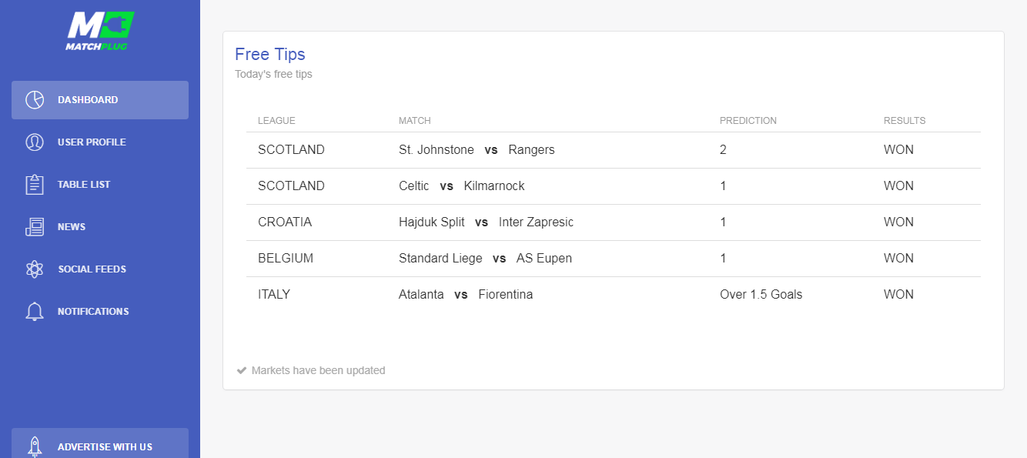Click the MatchPlug logo
This screenshot has width=1027, height=458.
click(100, 31)
